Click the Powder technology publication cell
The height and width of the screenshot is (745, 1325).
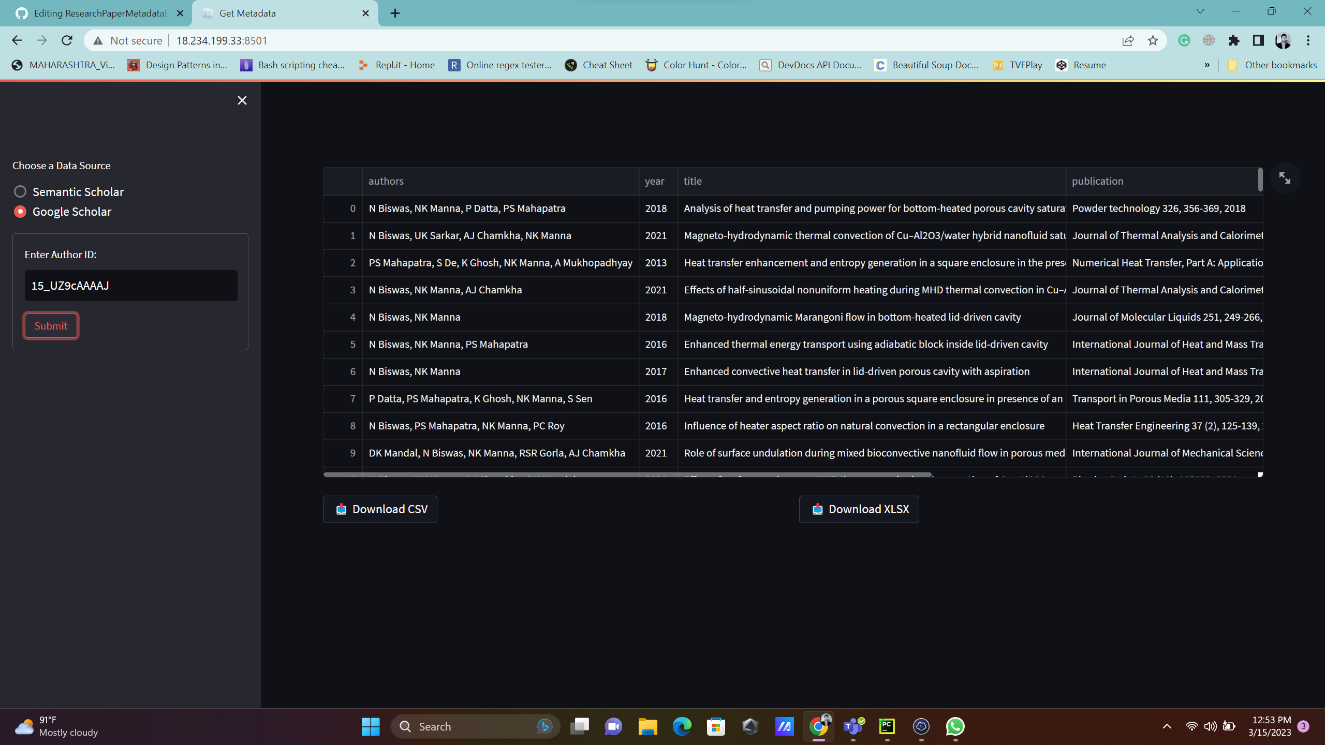1164,208
